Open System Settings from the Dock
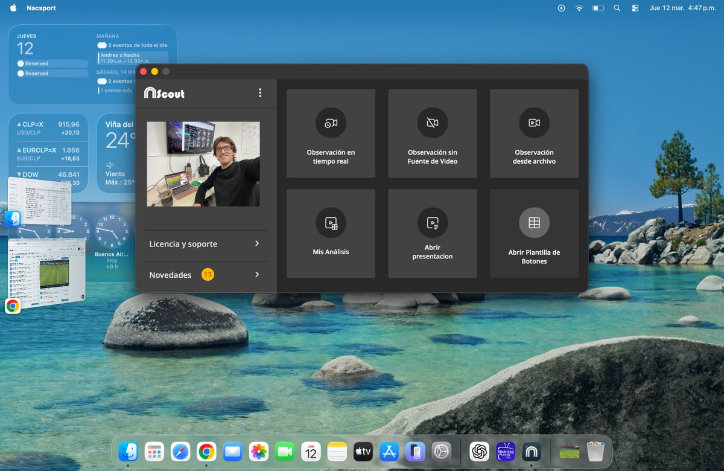This screenshot has width=724, height=471. point(442,451)
